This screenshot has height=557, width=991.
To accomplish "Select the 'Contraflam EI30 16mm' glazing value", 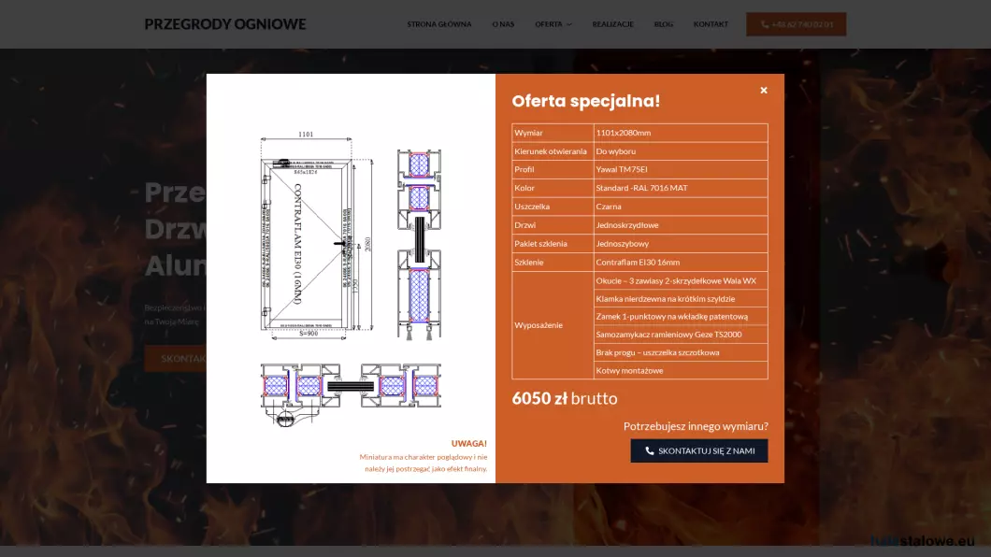I will pyautogui.click(x=638, y=262).
